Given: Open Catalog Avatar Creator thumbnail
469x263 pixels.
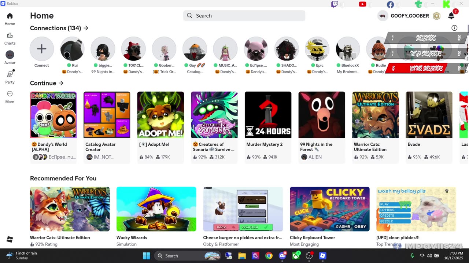Looking at the screenshot, I should point(107,115).
